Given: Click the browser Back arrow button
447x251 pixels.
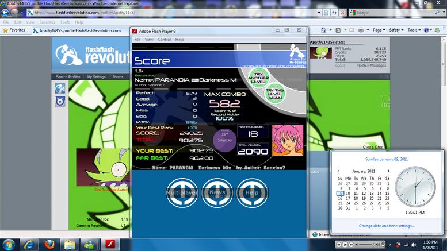Looking at the screenshot, I should tap(5, 13).
